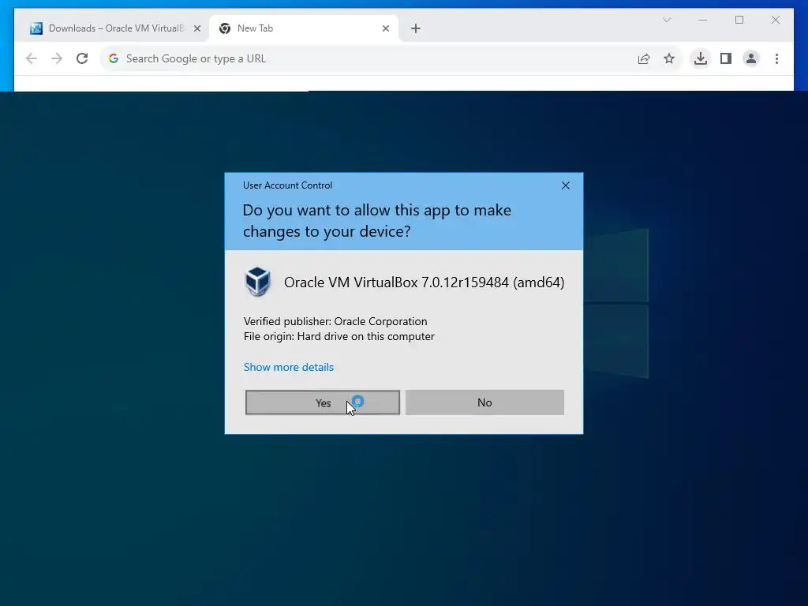Screen dimensions: 808x606
Task: Close the New Tab tab
Action: tap(385, 28)
